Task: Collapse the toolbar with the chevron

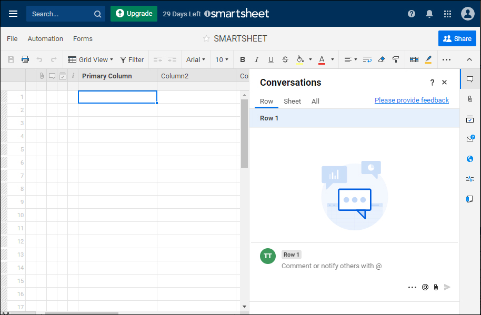Action: pos(469,59)
